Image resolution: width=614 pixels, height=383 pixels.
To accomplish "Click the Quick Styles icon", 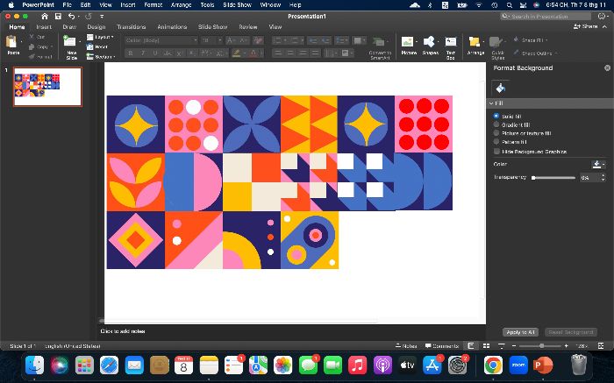I will coord(496,42).
